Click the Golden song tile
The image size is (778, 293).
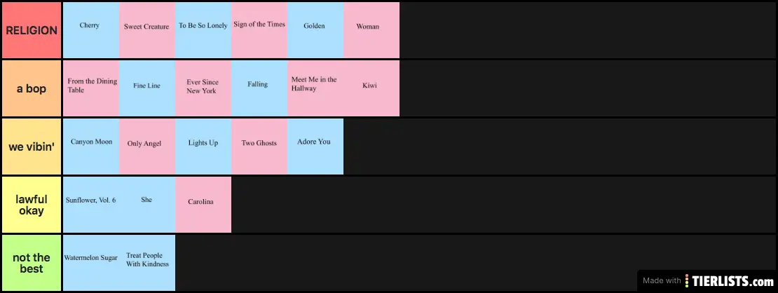point(315,30)
